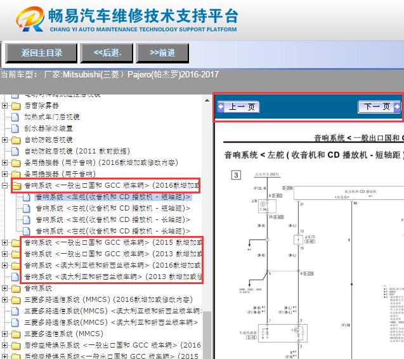Select document icon of 自动防眩后视镜 (2011 款前数据)
Screen dimensions: 404x359
[15, 152]
